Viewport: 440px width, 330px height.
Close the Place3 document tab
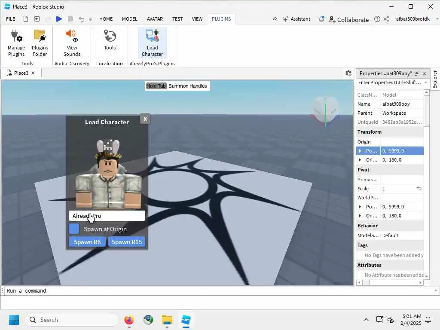(x=33, y=73)
